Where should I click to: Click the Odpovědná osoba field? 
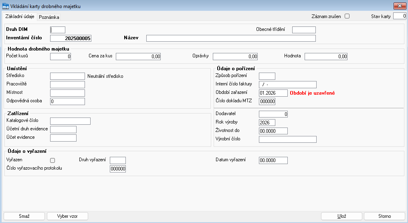(x=67, y=101)
